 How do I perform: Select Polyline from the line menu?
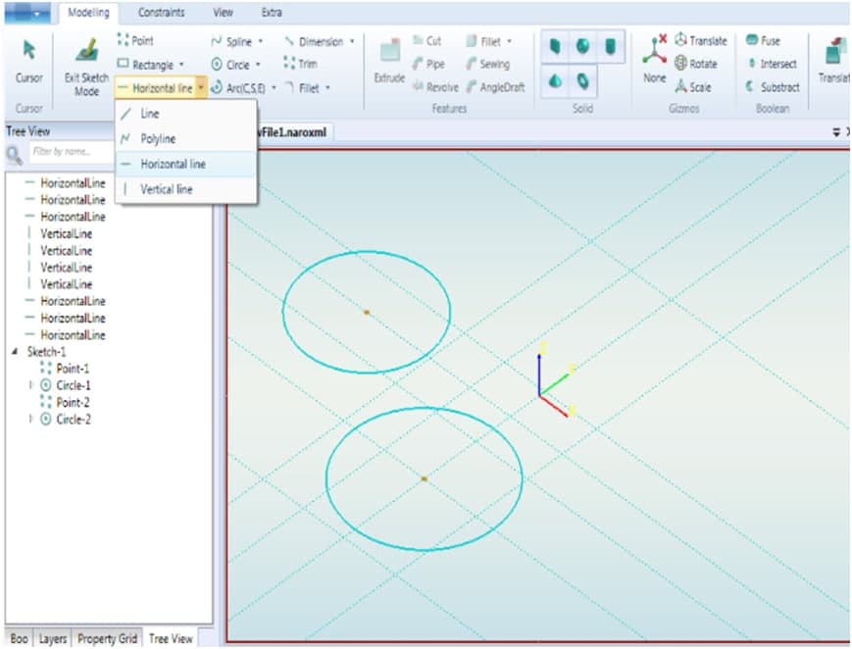tap(158, 139)
